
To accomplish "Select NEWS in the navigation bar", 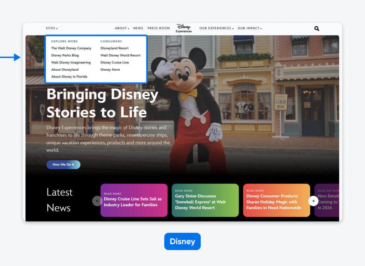I will (x=138, y=28).
